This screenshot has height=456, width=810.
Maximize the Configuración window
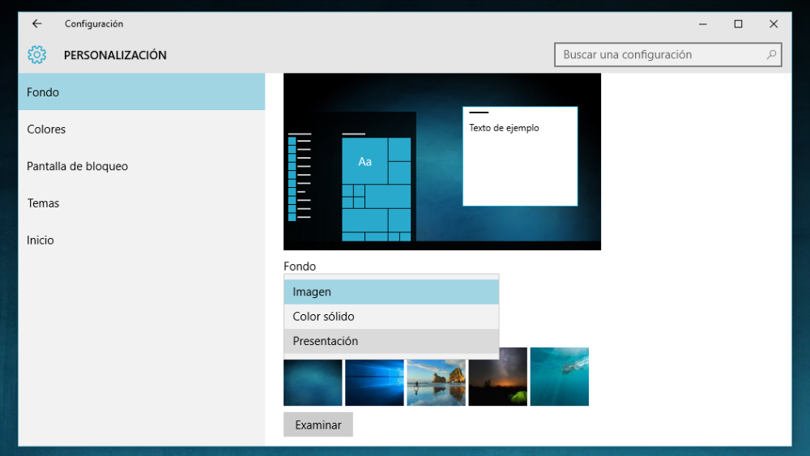pyautogui.click(x=738, y=23)
